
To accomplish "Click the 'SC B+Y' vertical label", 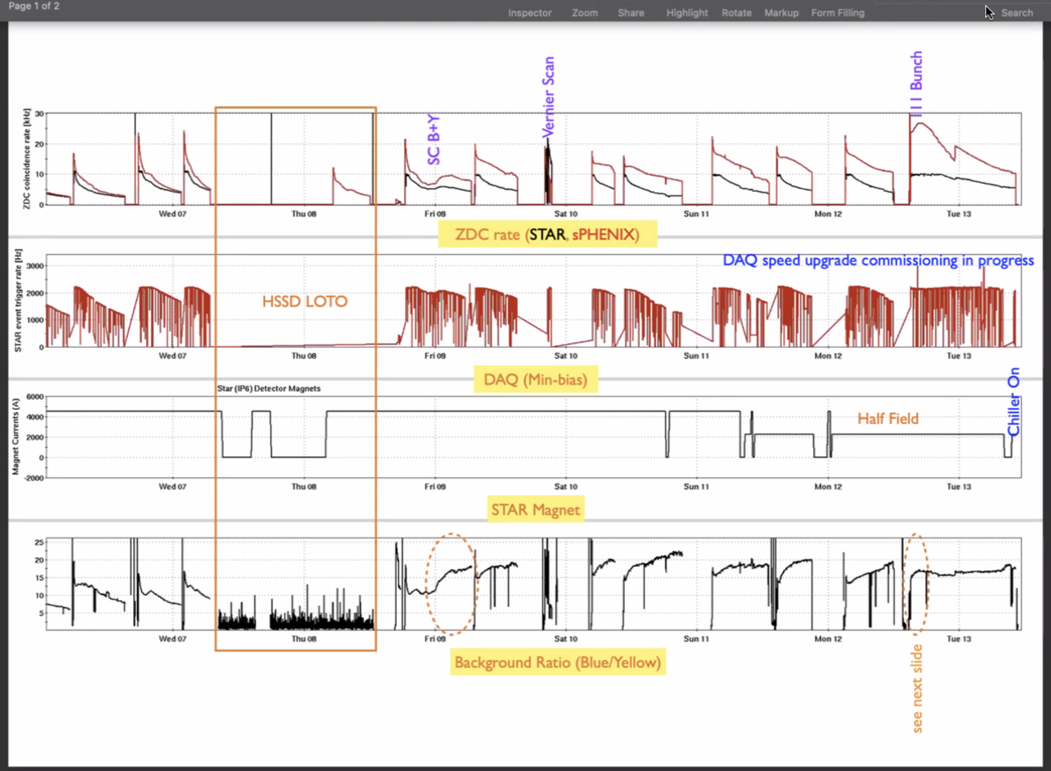I will [x=433, y=140].
